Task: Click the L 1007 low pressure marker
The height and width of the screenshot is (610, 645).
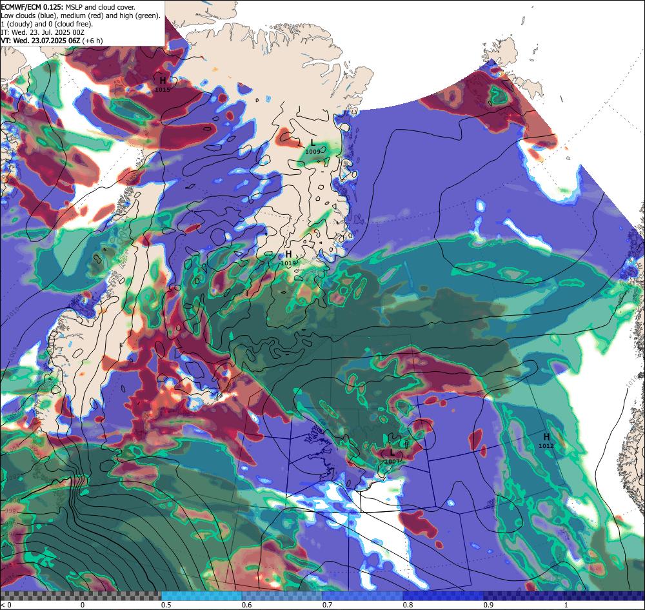Action: pos(392,456)
